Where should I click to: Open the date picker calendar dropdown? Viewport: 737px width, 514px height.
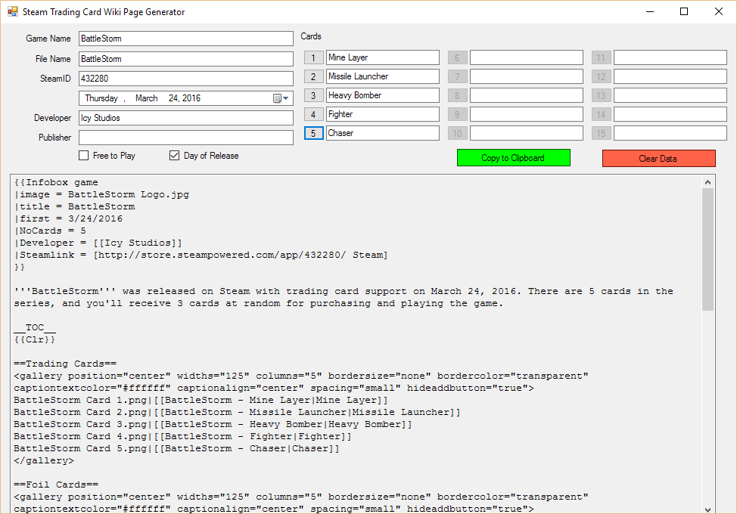point(281,98)
